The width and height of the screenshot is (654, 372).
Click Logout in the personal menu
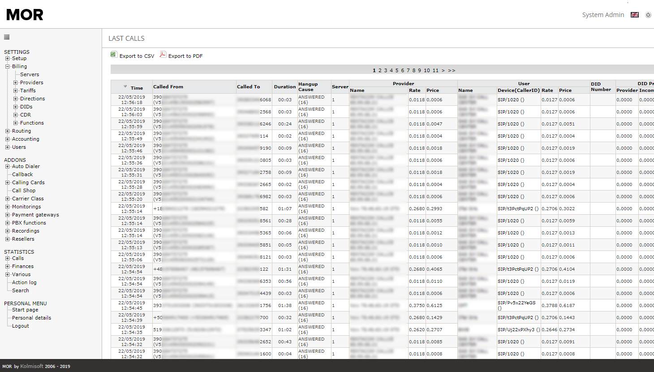21,326
